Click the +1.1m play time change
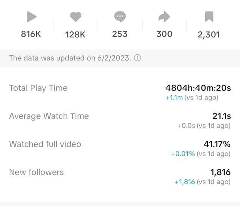The height and width of the screenshot is (208, 240). (174, 98)
